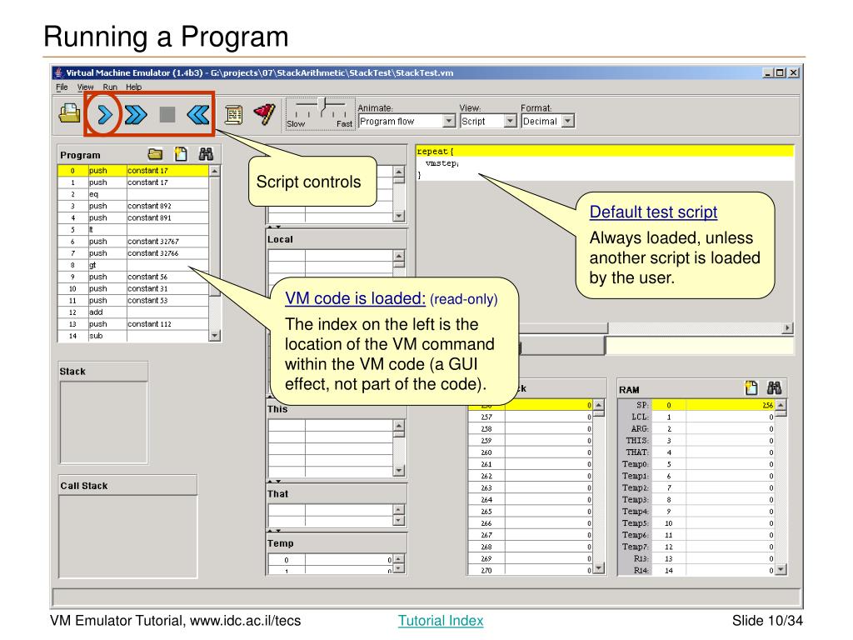Click the Program panel clear page icon

pyautogui.click(x=181, y=154)
